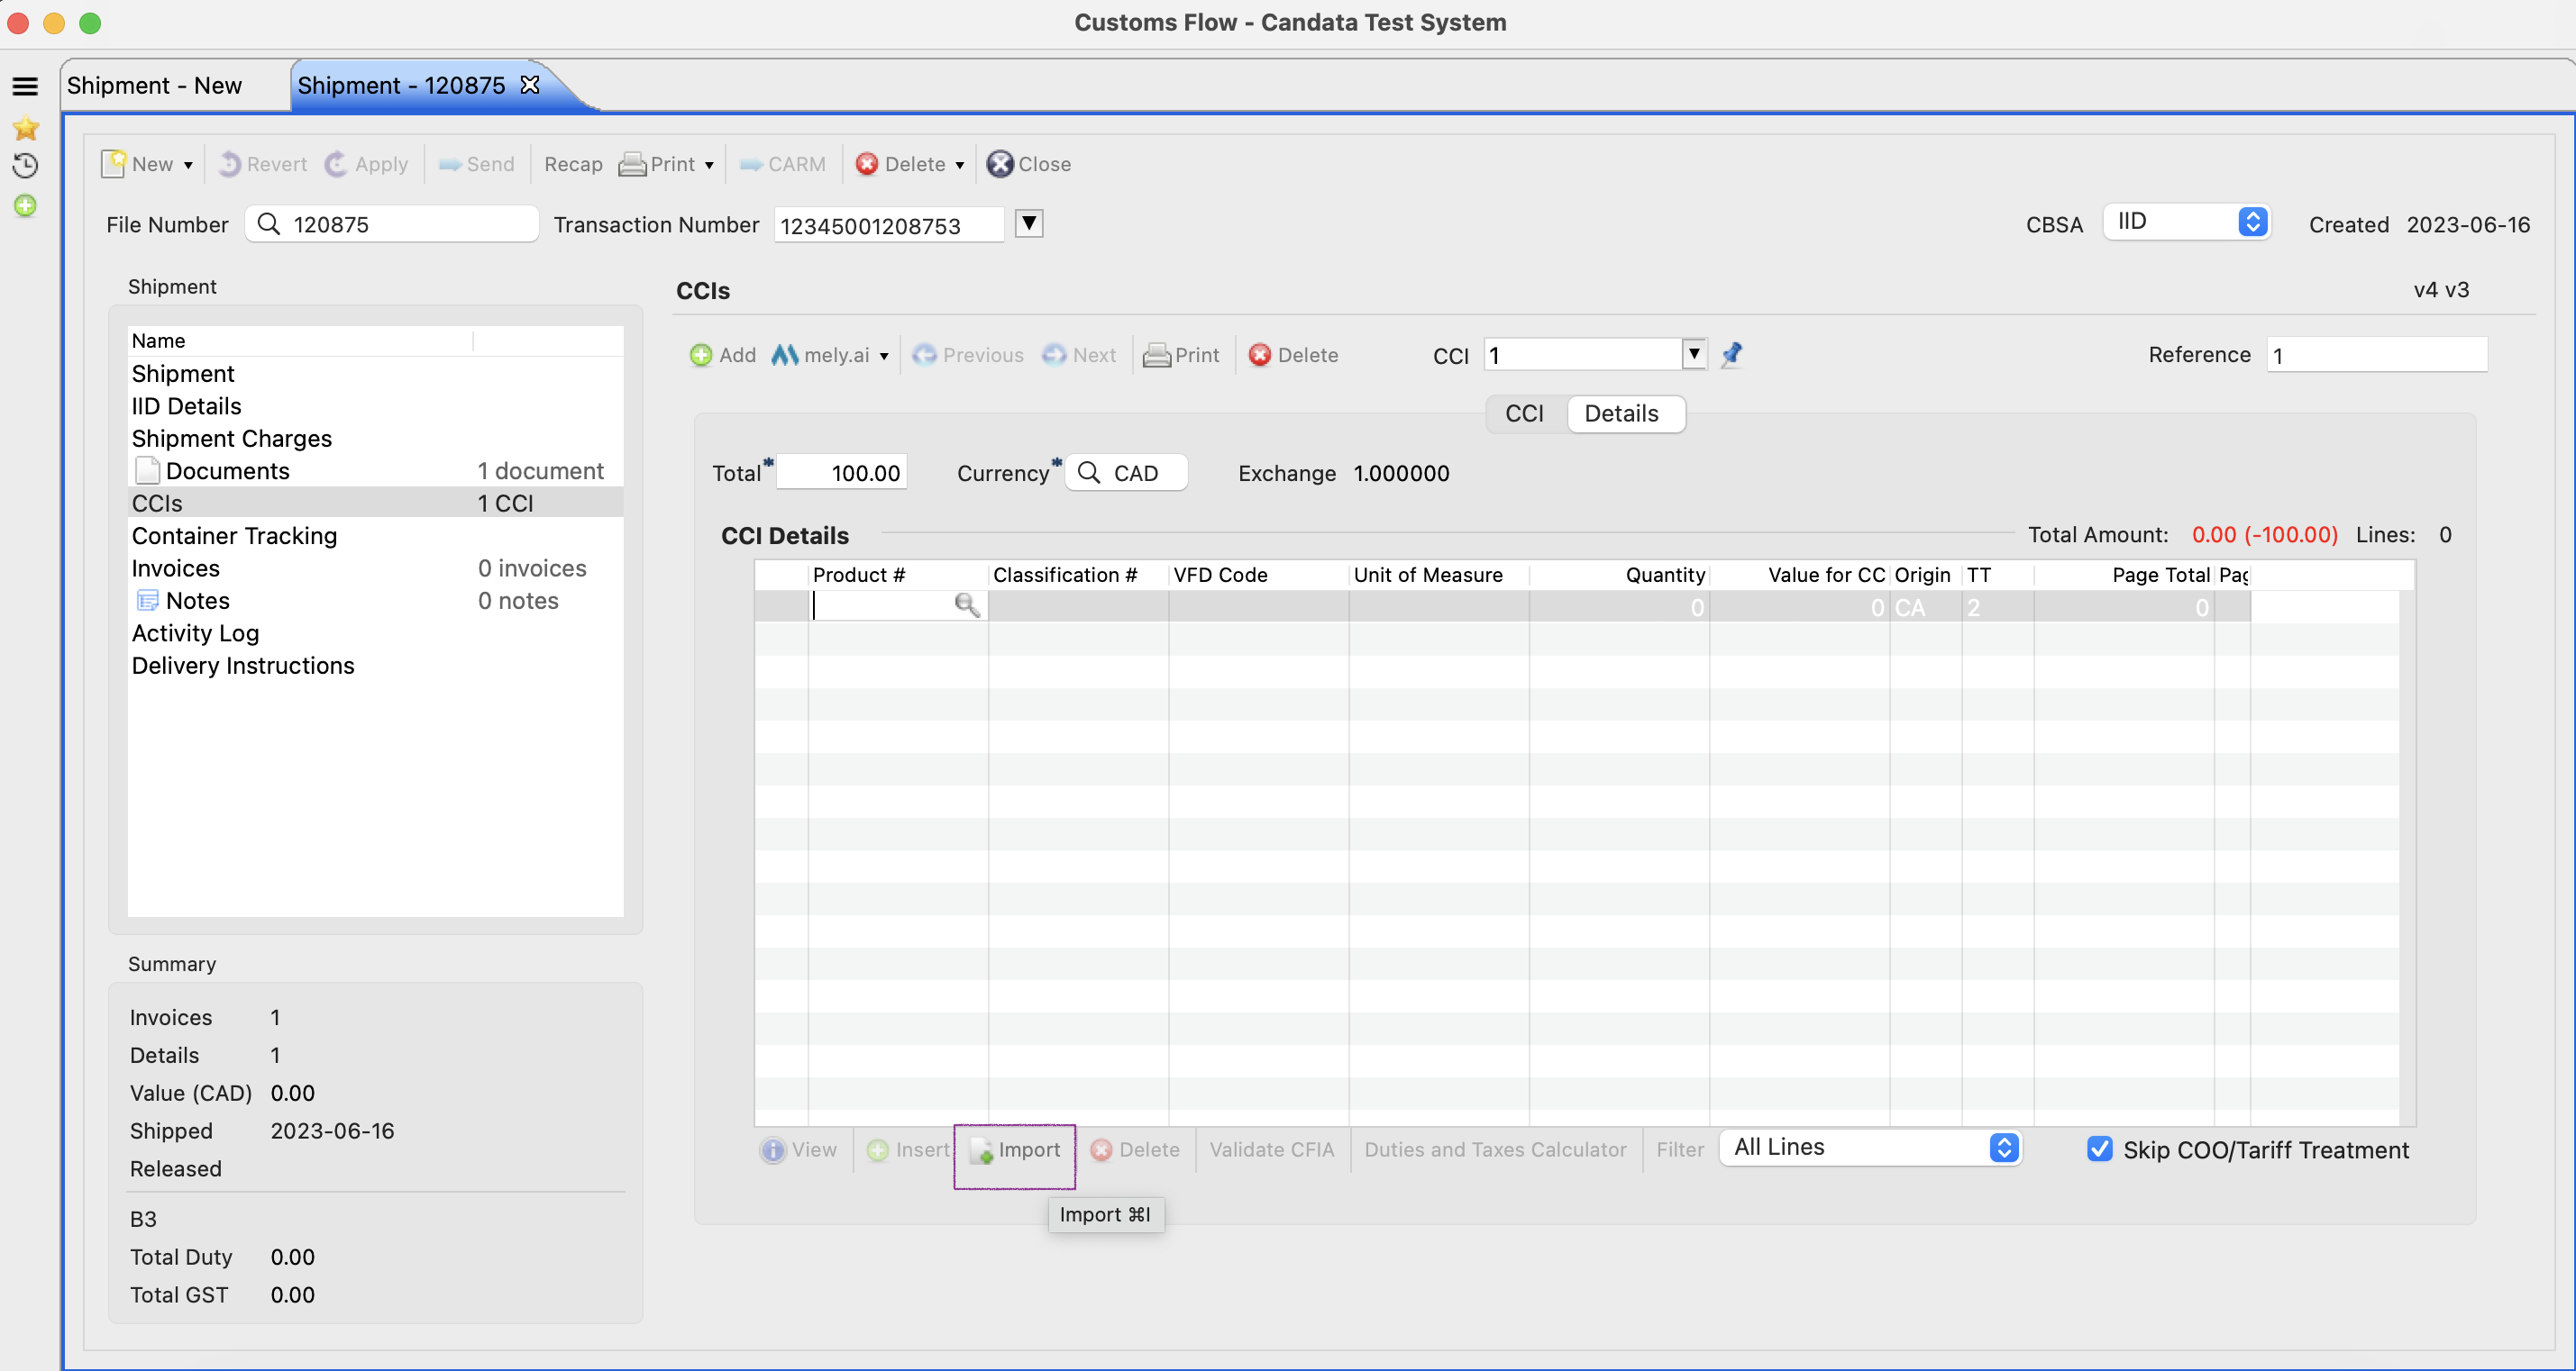Expand the main Print dropdown arrow
2576x1371 pixels.
pyautogui.click(x=709, y=165)
